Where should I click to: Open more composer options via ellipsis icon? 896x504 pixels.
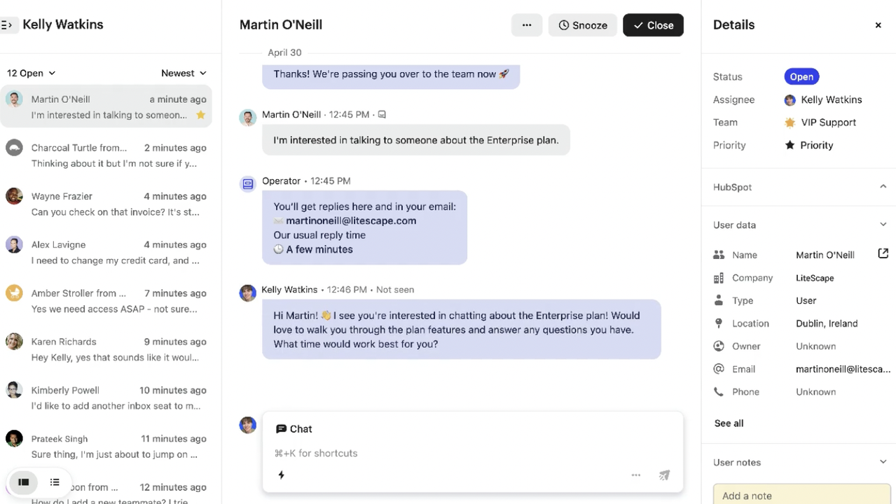pos(635,475)
